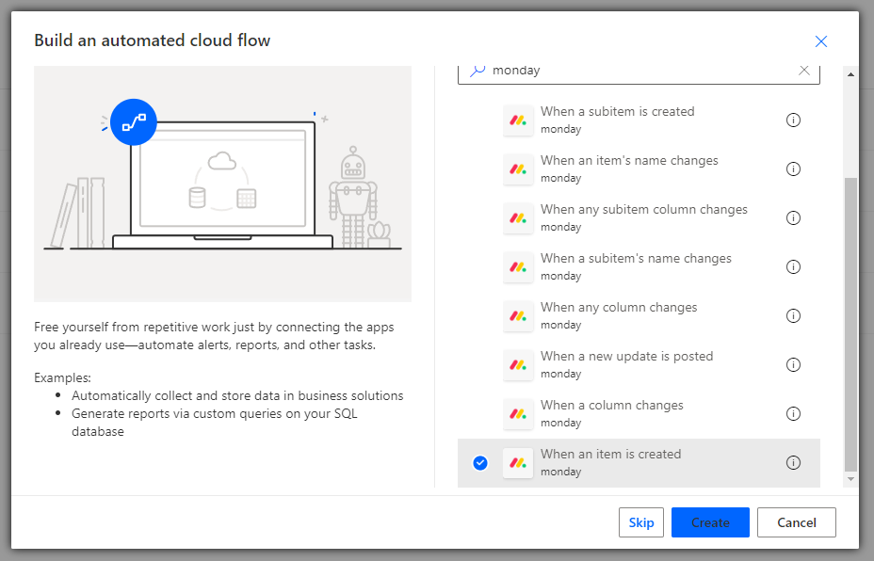Cancel the flow dialog
The image size is (874, 561).
pyautogui.click(x=797, y=522)
